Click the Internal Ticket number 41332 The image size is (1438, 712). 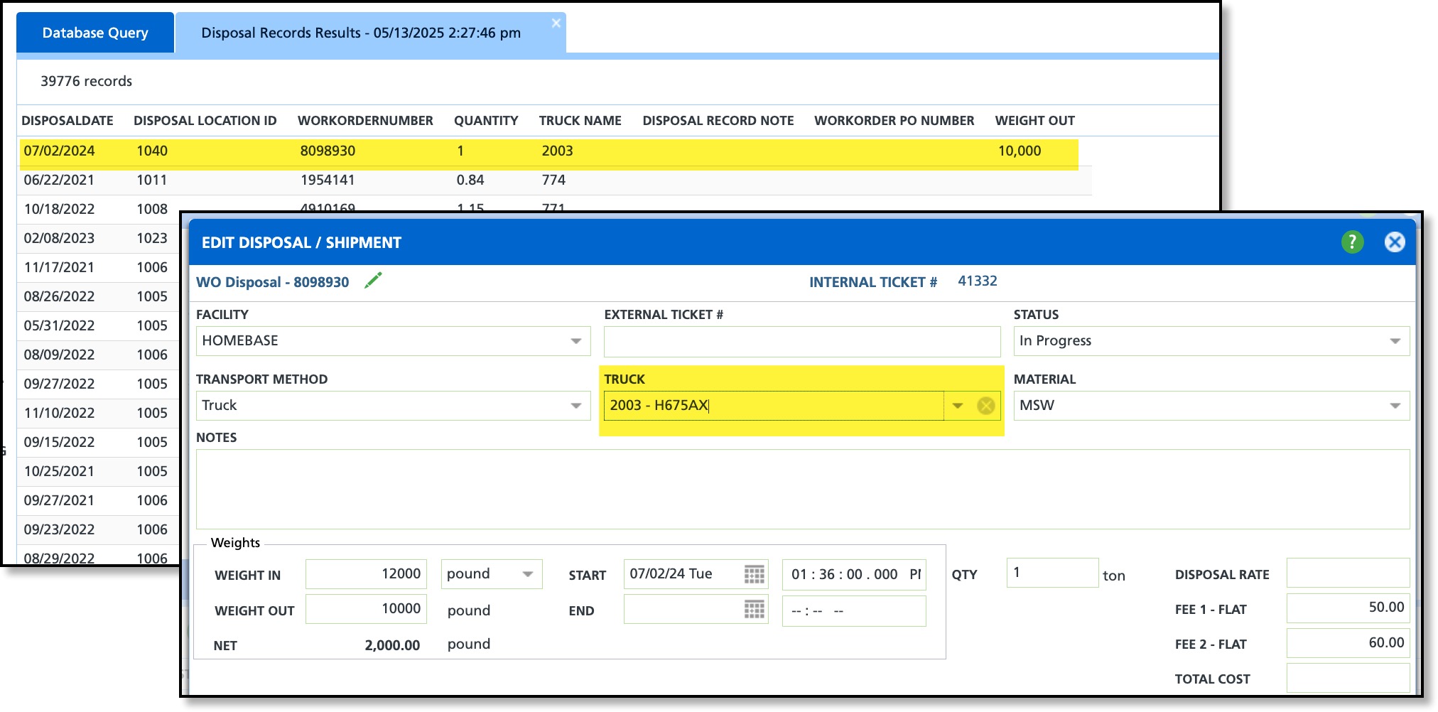click(978, 281)
